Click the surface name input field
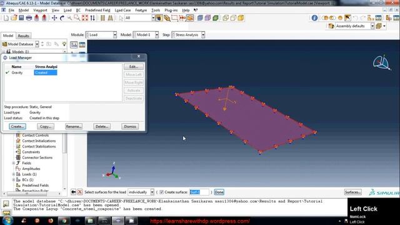This screenshot has height=225, width=400. [x=199, y=192]
